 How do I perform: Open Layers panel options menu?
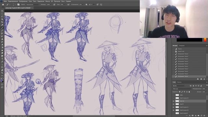[207, 82]
